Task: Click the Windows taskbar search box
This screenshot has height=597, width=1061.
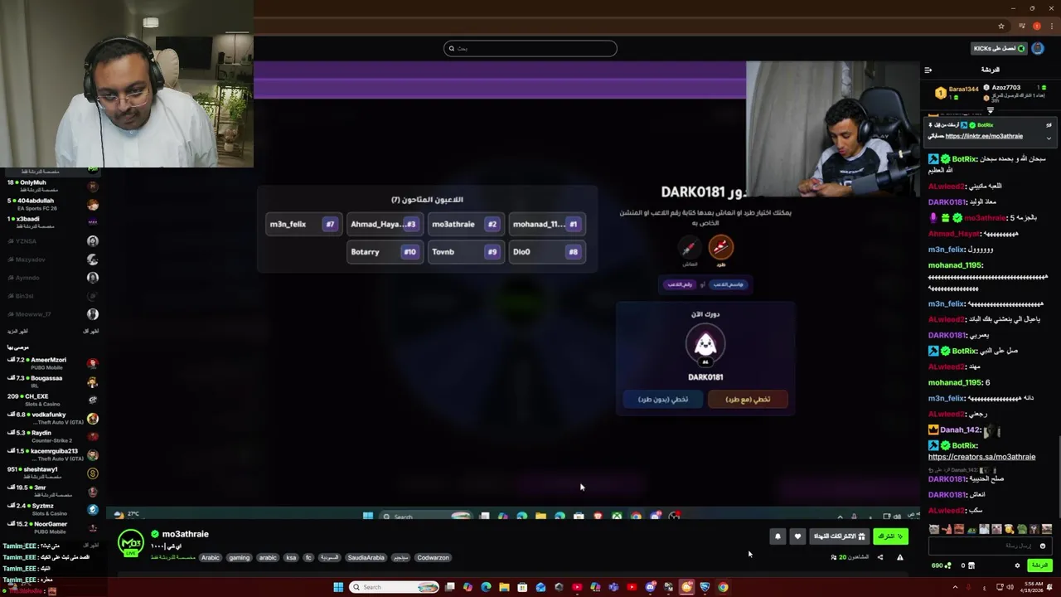Action: [395, 587]
